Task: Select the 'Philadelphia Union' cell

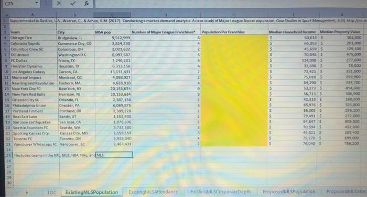Action: (x=36, y=106)
